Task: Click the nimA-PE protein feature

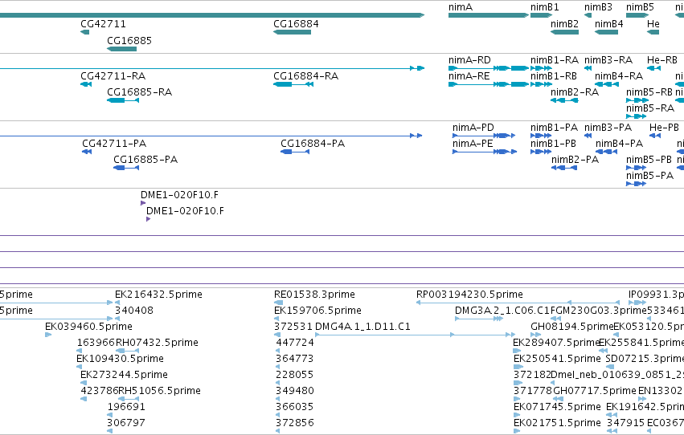Action: click(485, 152)
